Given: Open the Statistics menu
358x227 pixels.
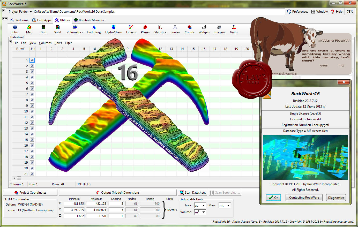Looking at the screenshot, I should coord(160,29).
